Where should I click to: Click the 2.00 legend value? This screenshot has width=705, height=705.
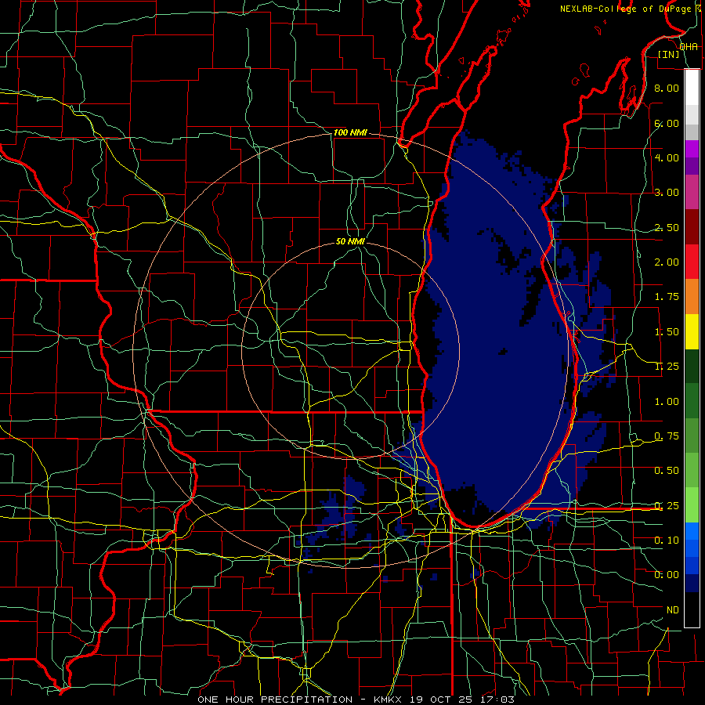(667, 262)
